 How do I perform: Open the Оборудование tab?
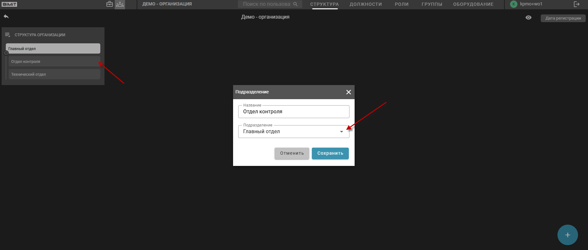point(473,4)
